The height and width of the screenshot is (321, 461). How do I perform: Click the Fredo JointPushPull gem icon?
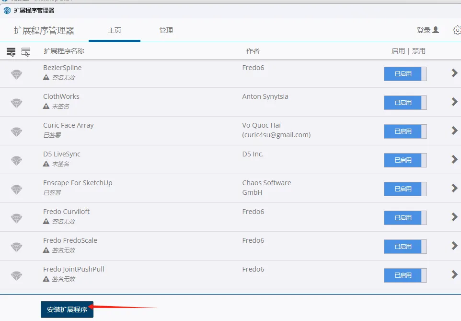tap(16, 275)
